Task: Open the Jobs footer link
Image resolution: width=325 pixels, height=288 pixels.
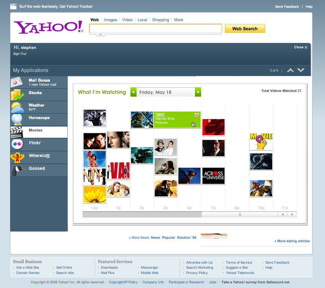Action: click(x=213, y=282)
